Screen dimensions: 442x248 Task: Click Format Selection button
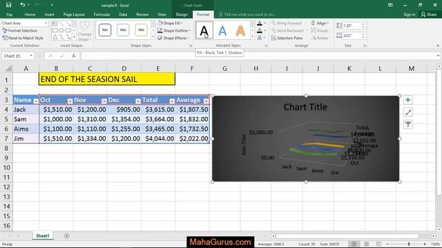click(x=20, y=30)
